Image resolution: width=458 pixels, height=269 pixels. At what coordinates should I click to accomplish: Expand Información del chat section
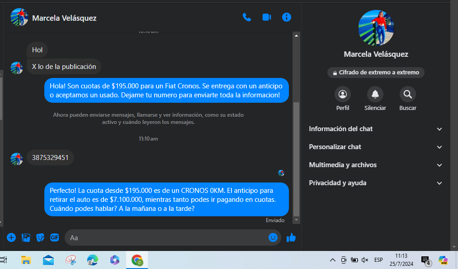(x=375, y=129)
